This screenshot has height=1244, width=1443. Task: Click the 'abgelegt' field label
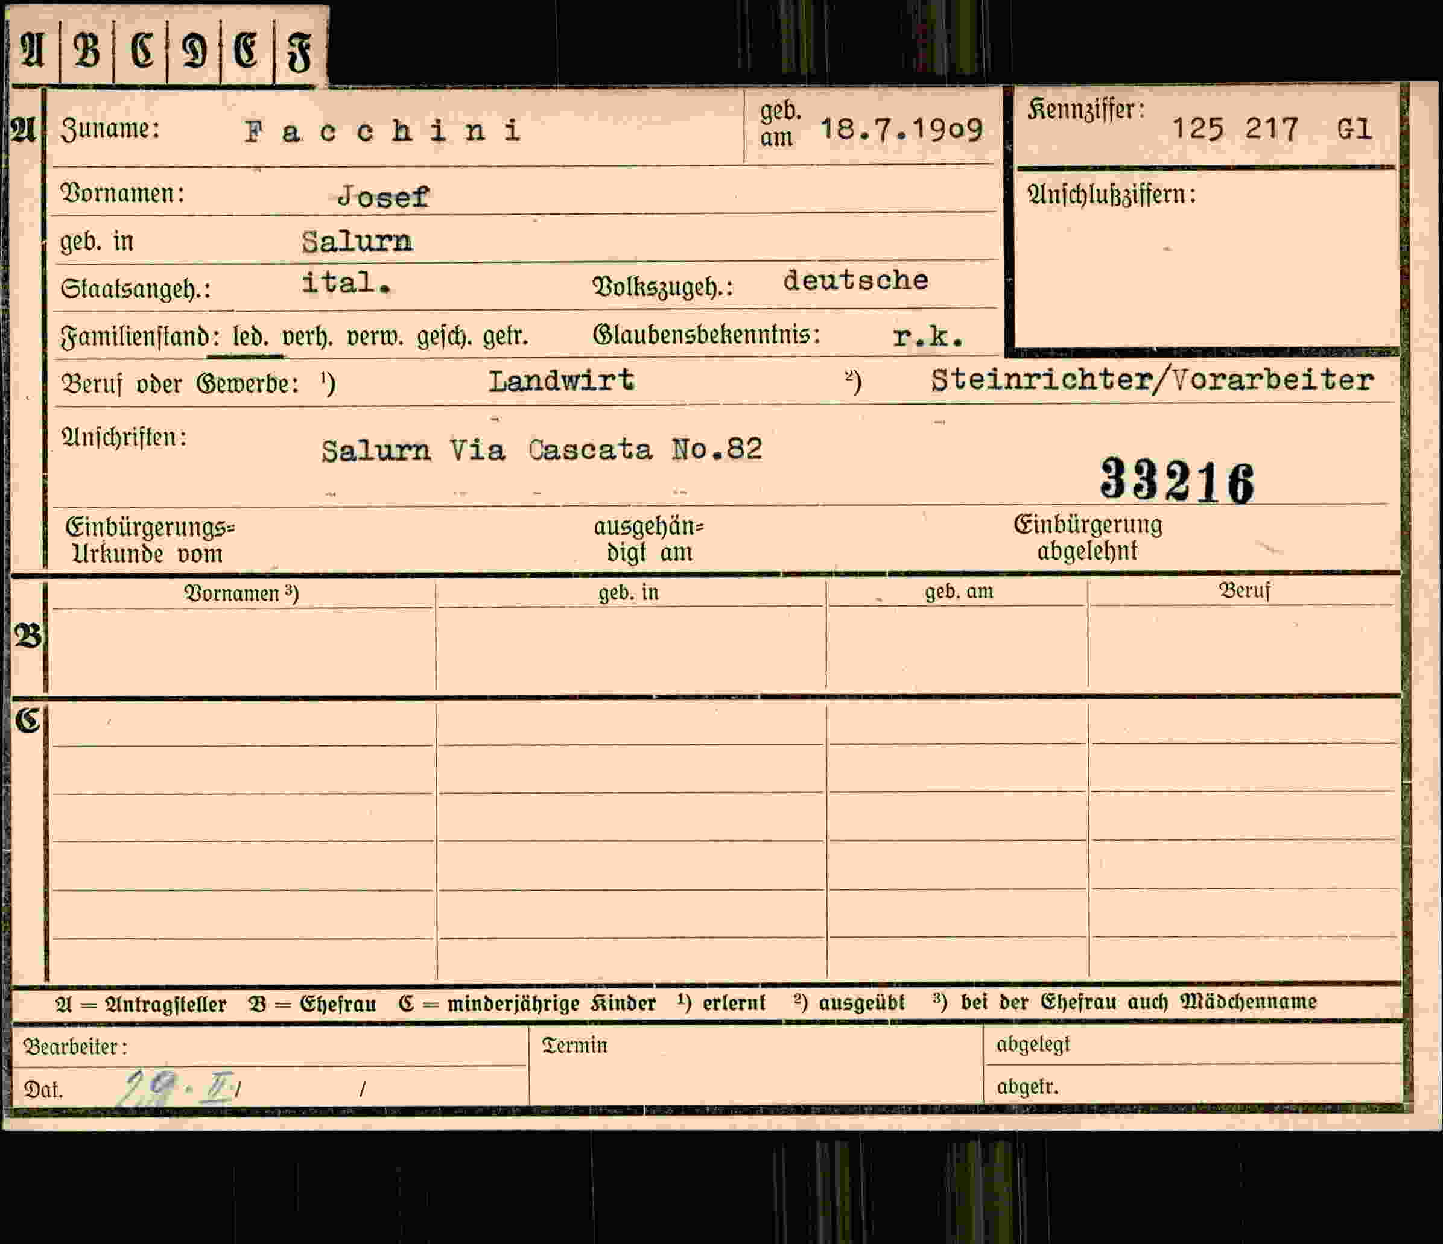coord(1033,1045)
